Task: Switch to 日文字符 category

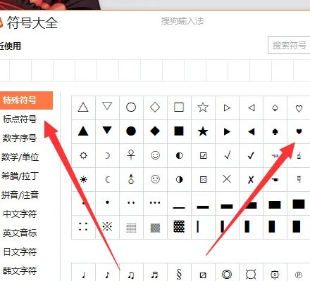Action: pos(20,252)
